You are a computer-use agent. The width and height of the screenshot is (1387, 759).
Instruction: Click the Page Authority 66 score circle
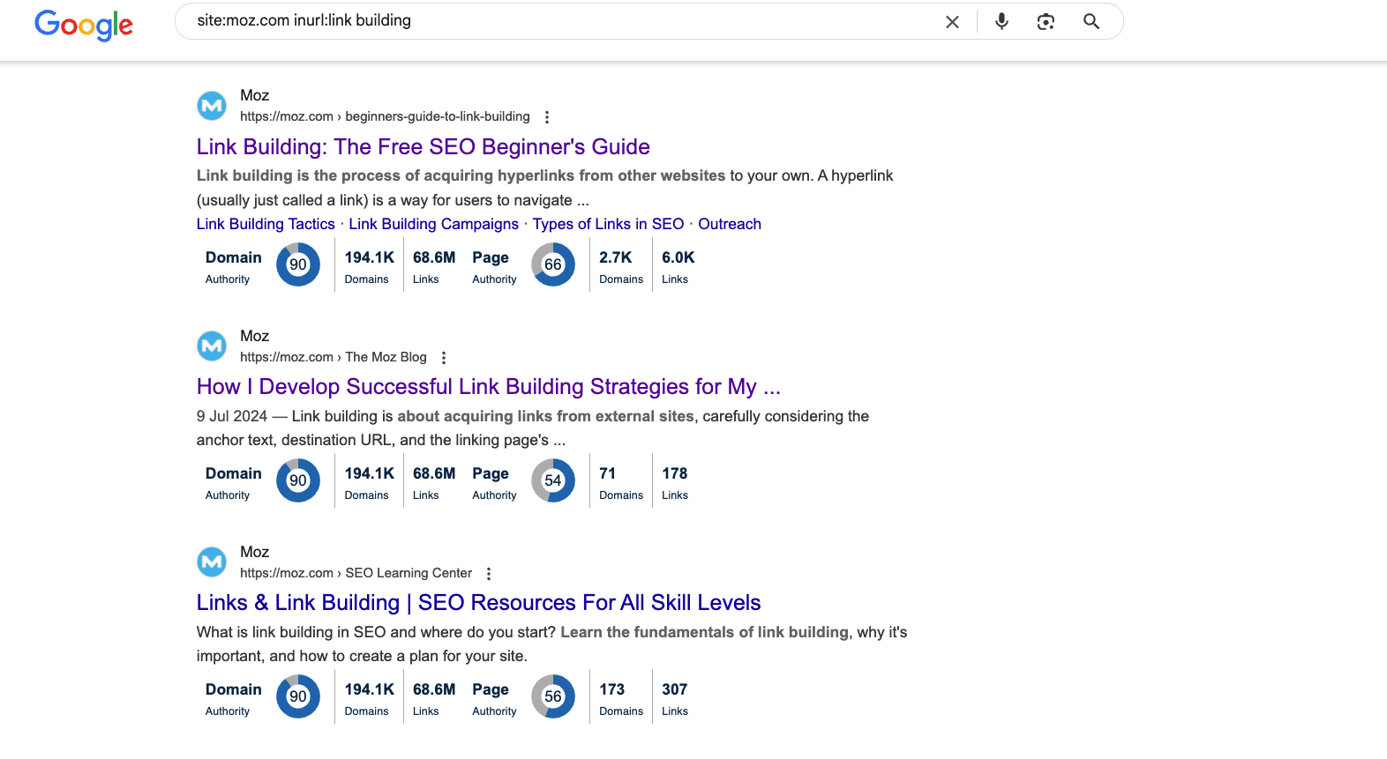point(553,264)
